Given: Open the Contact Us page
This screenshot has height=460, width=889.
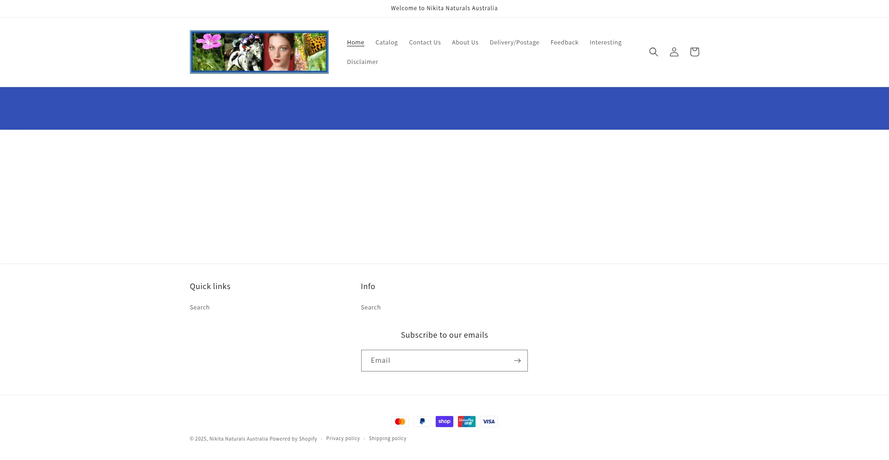Looking at the screenshot, I should [x=425, y=42].
